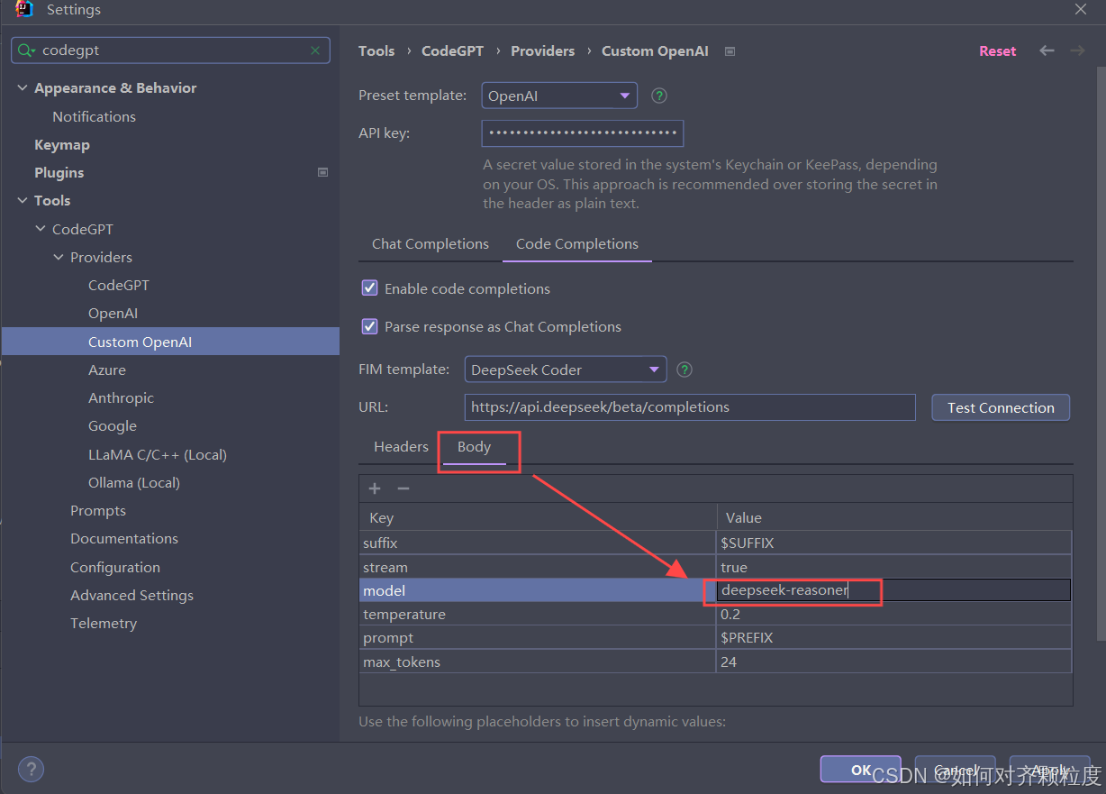
Task: Click the add row plus icon
Action: 375,488
